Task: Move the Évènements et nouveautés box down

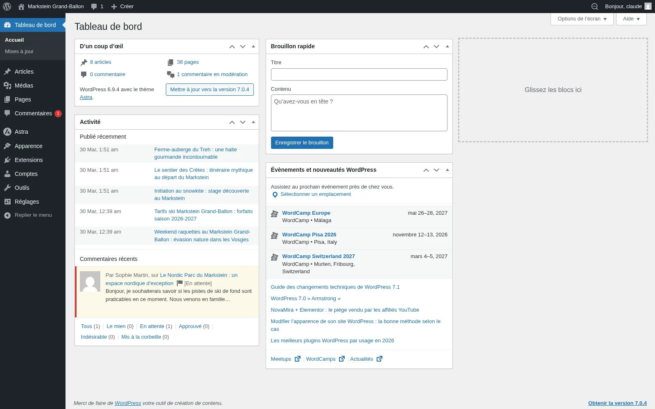Action: point(436,170)
